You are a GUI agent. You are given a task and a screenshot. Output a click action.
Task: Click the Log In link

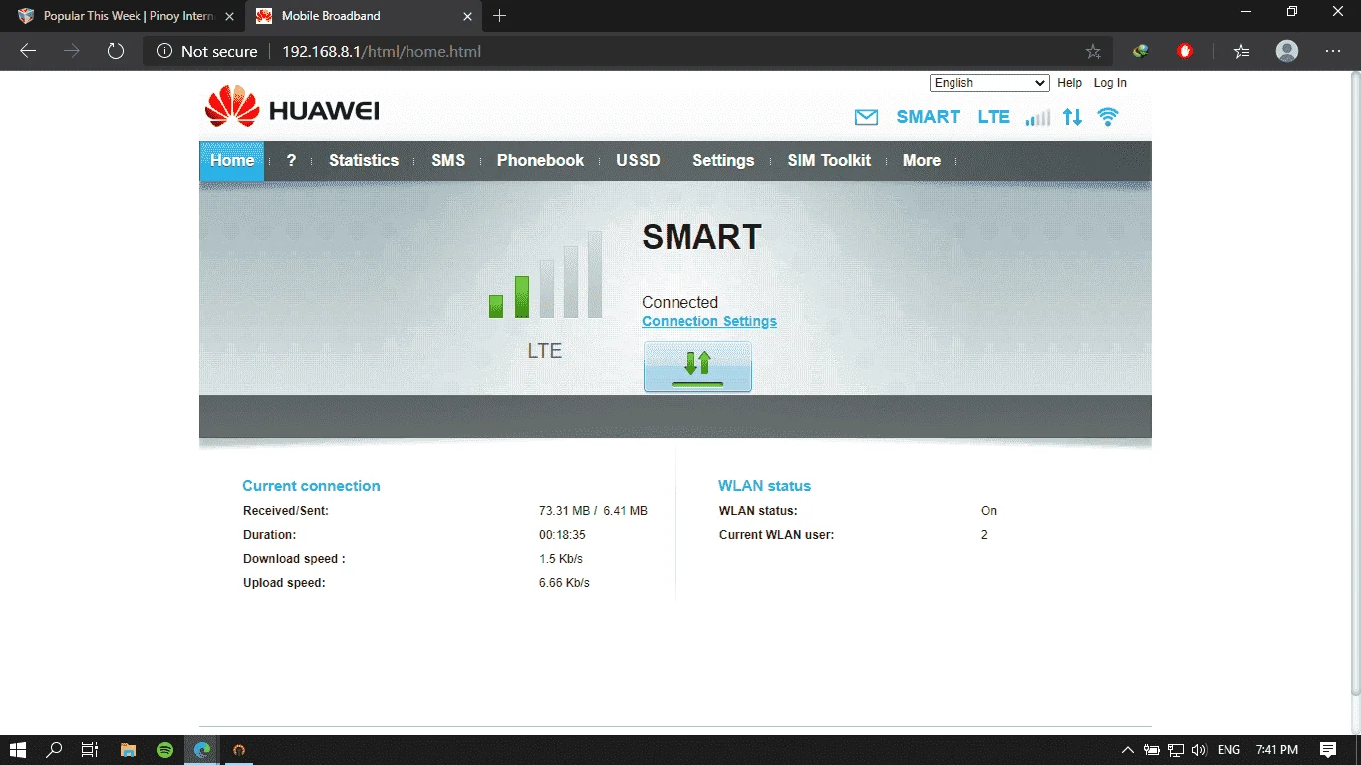tap(1110, 83)
